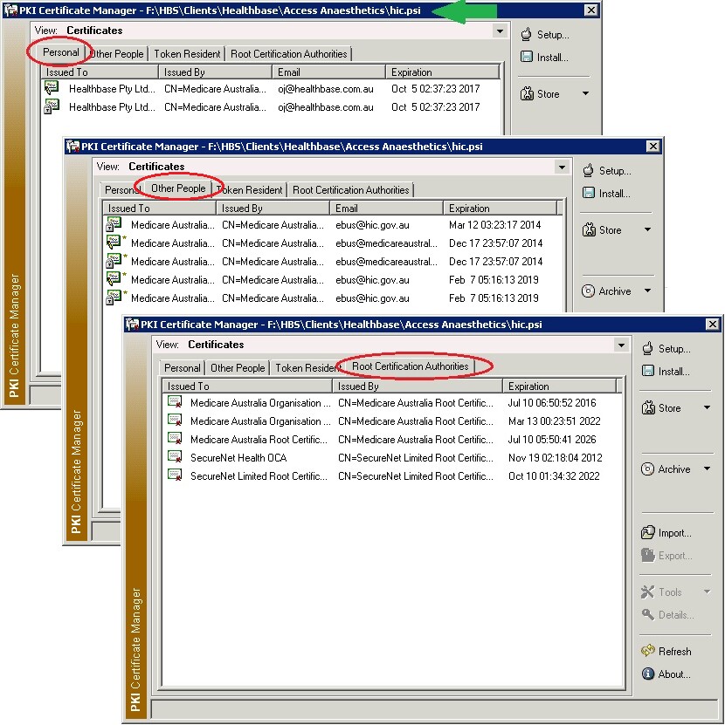The width and height of the screenshot is (725, 725).
Task: Expand Archive dropdown arrow in middle window
Action: [x=647, y=290]
